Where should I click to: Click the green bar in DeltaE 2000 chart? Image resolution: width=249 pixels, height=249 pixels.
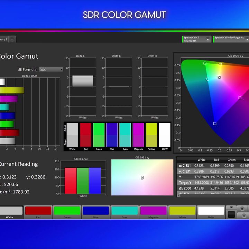7,124
